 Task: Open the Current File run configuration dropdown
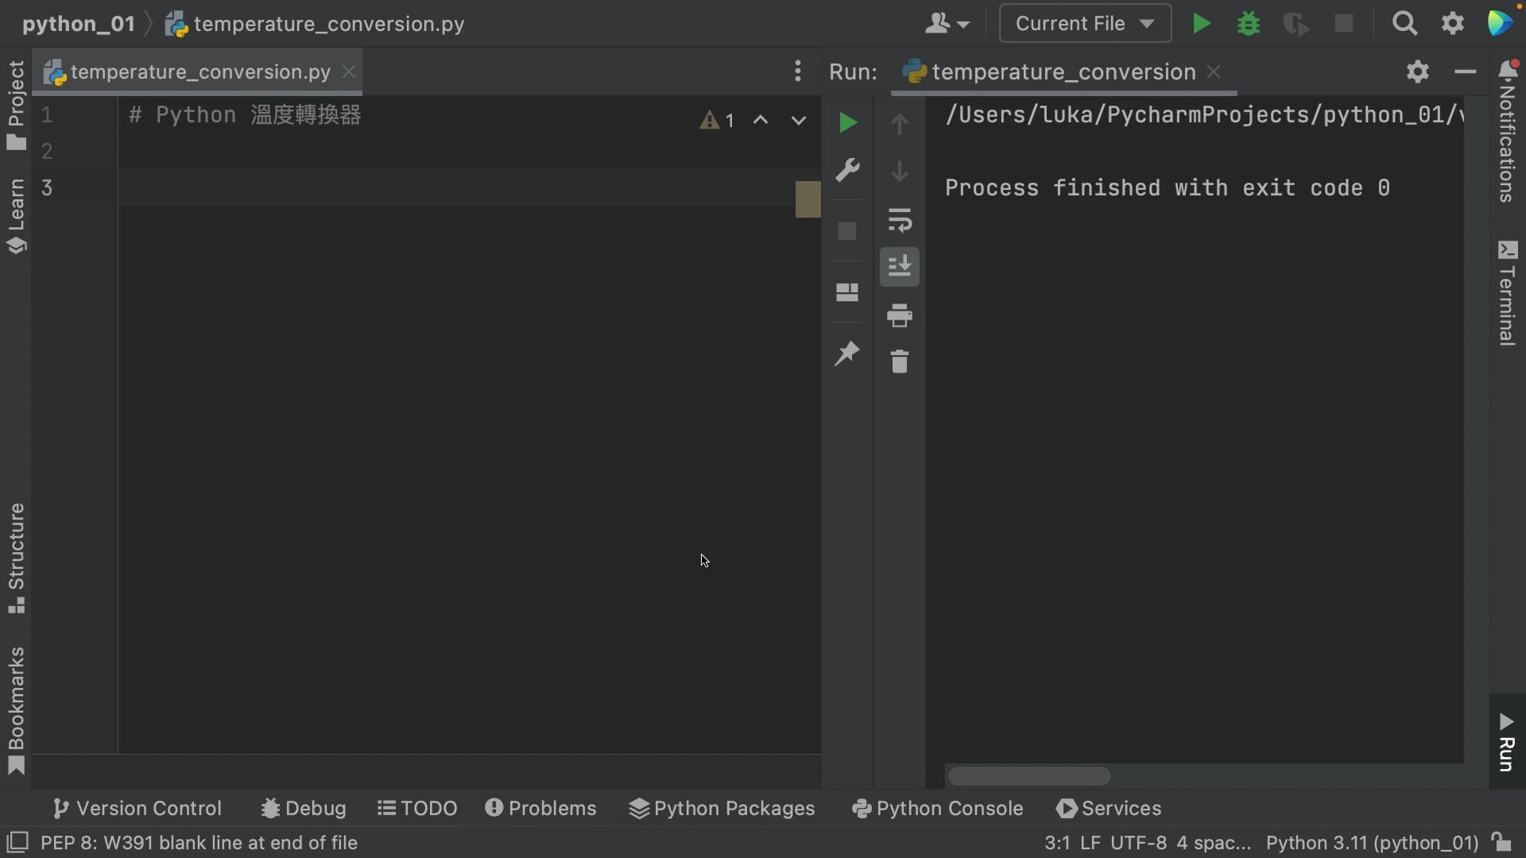pyautogui.click(x=1084, y=24)
